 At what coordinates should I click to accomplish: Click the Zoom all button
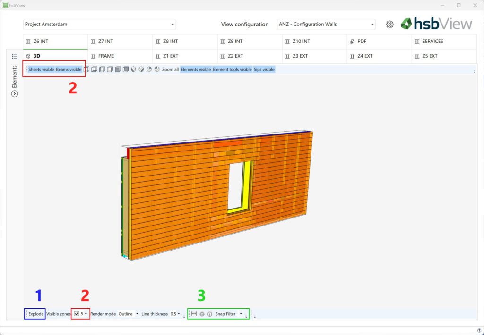tap(170, 70)
